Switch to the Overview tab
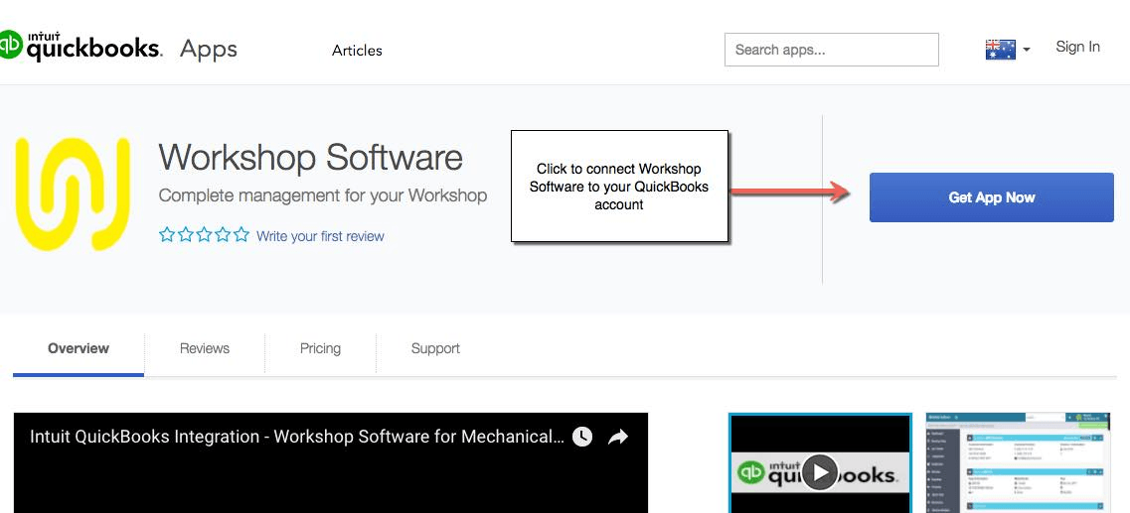 click(78, 349)
